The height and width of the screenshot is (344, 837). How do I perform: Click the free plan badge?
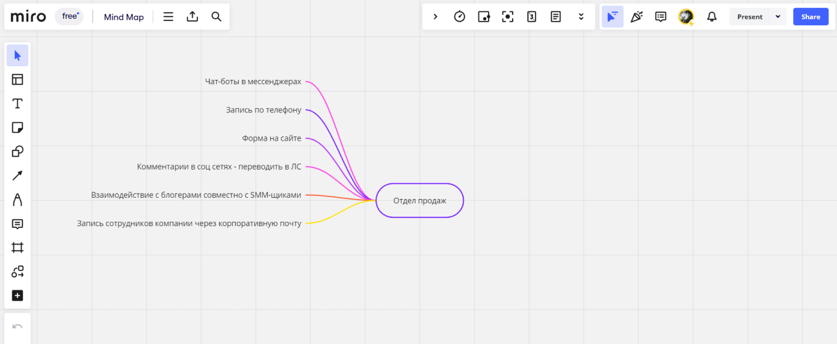(x=70, y=17)
